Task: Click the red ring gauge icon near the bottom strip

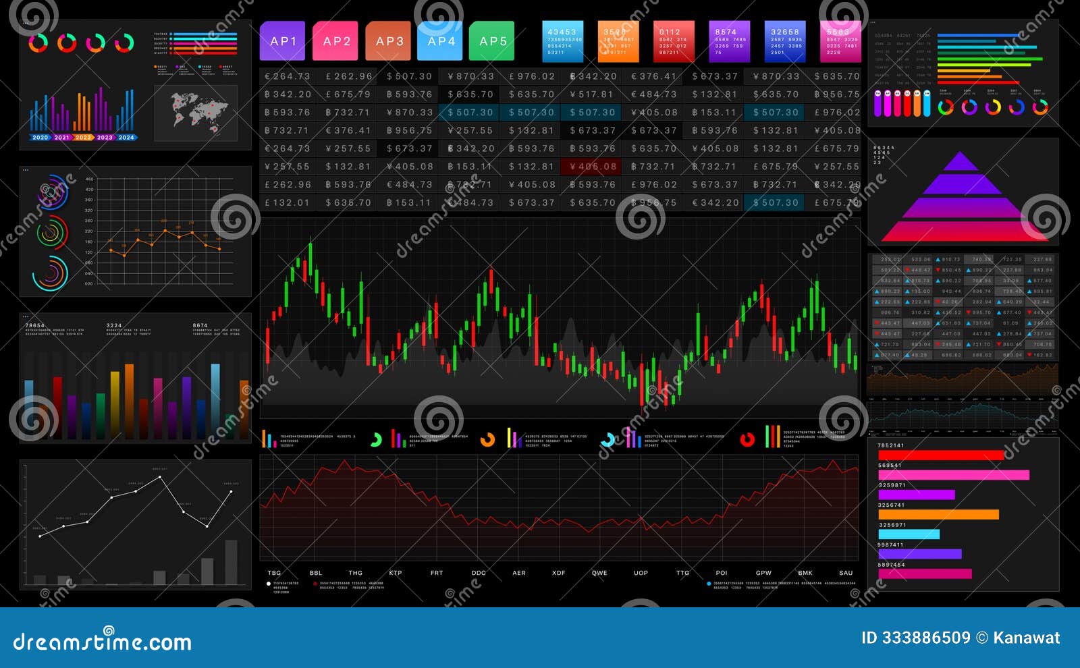Action: tap(747, 439)
